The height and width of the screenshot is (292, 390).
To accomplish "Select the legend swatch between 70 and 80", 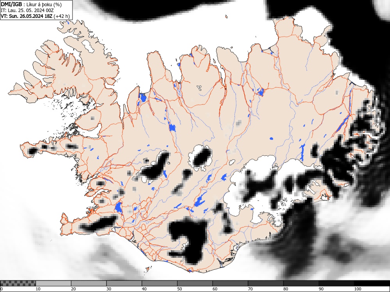I will (x=266, y=283).
